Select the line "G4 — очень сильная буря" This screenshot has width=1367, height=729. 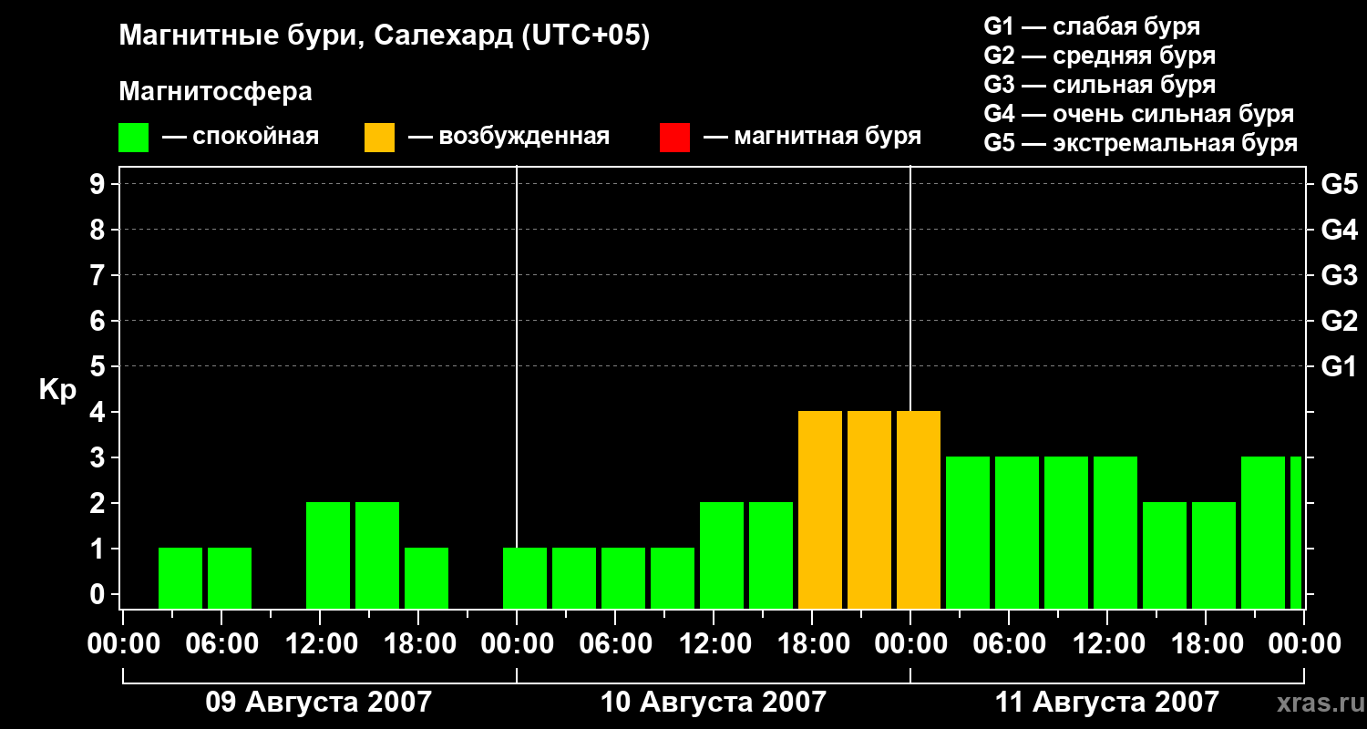pyautogui.click(x=1138, y=114)
